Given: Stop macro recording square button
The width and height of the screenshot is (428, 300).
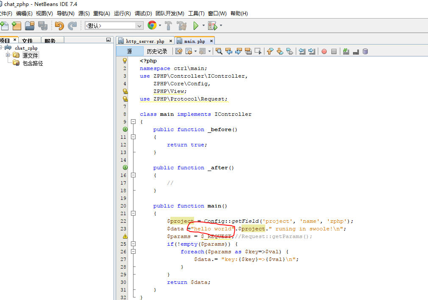Looking at the screenshot, I should click(x=334, y=51).
